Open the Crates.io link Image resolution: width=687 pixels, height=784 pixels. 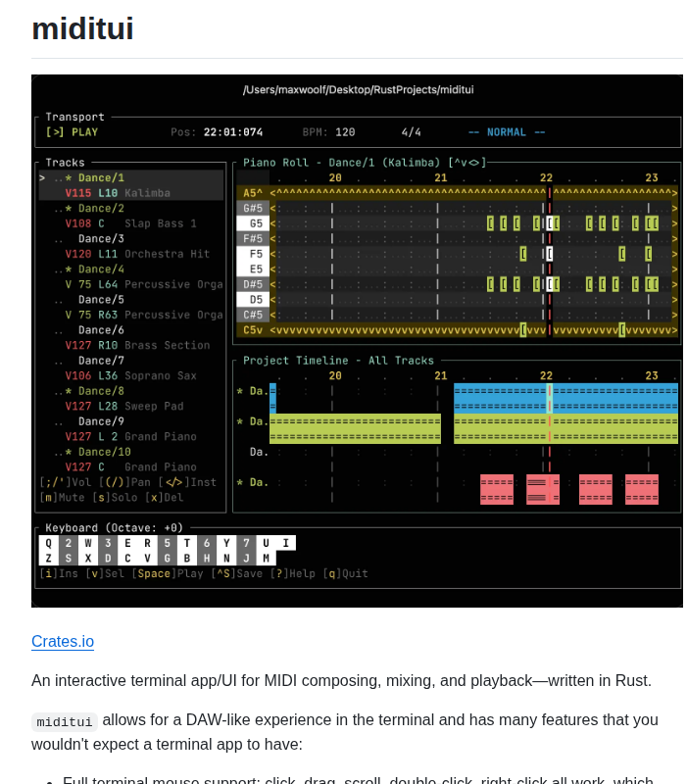tap(63, 641)
